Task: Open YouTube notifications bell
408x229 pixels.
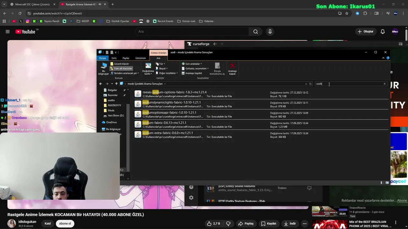Action: 383,31
